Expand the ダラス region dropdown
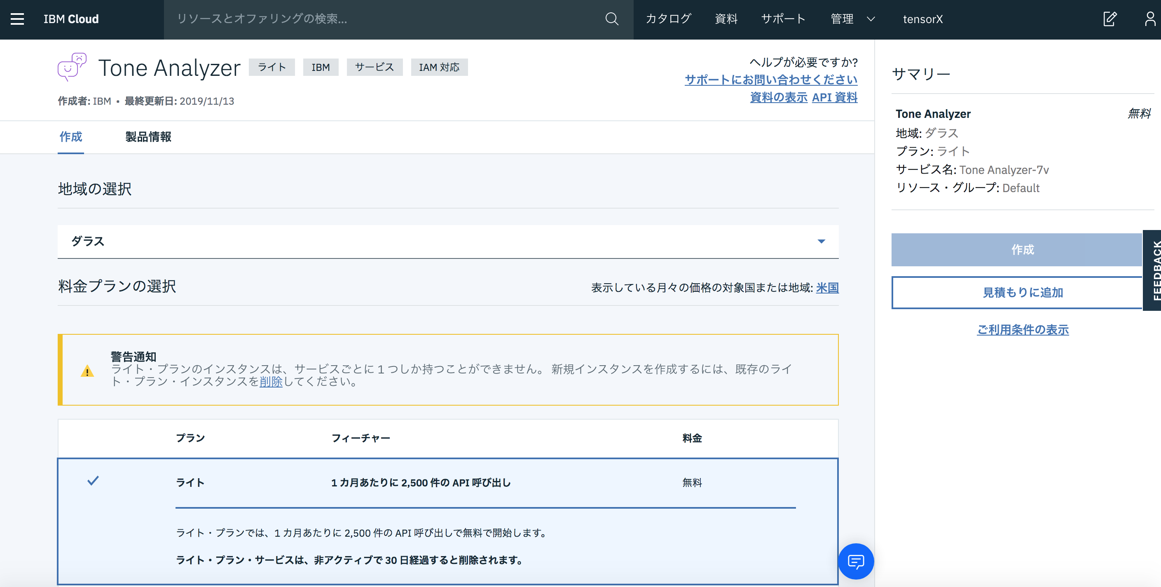The image size is (1161, 587). 448,242
